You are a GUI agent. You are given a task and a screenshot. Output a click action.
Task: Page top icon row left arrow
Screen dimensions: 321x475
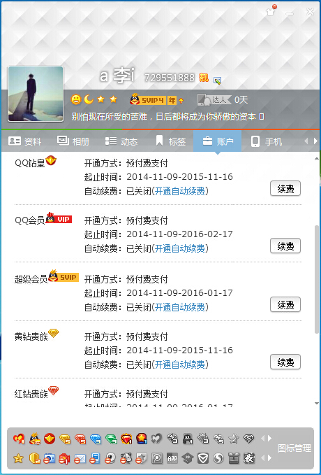click(x=263, y=439)
